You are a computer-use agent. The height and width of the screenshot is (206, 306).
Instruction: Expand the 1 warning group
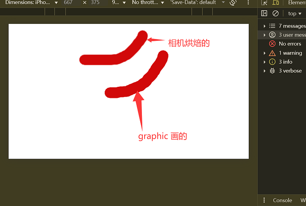coord(264,53)
